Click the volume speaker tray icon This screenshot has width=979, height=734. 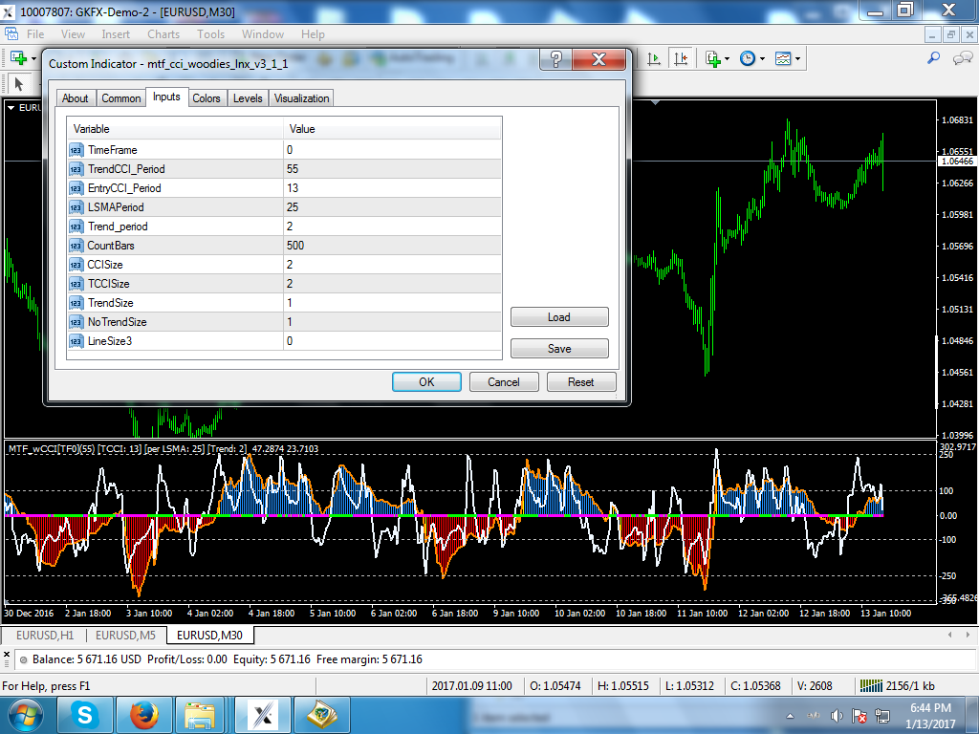pyautogui.click(x=837, y=716)
